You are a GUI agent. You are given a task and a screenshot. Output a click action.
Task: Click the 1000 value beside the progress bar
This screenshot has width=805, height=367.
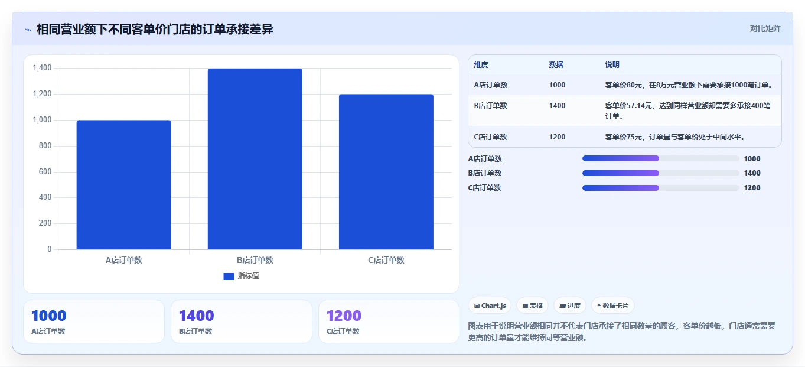click(752, 159)
